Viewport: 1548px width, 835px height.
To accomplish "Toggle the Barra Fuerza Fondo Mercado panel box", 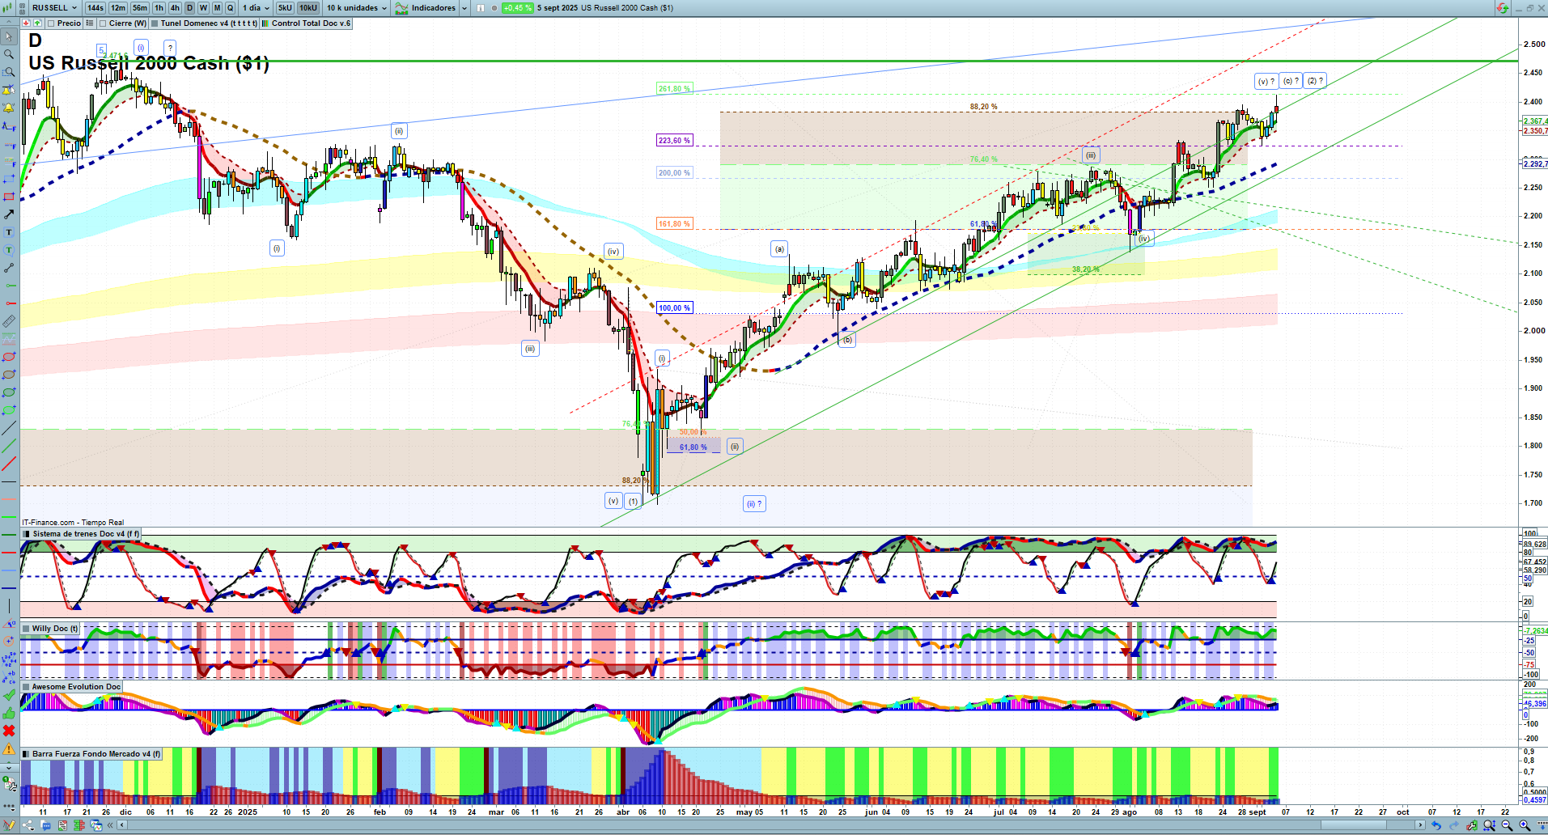I will click(x=27, y=754).
